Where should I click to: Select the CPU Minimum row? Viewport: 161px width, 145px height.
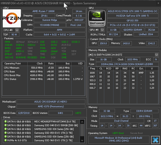click(x=44, y=68)
